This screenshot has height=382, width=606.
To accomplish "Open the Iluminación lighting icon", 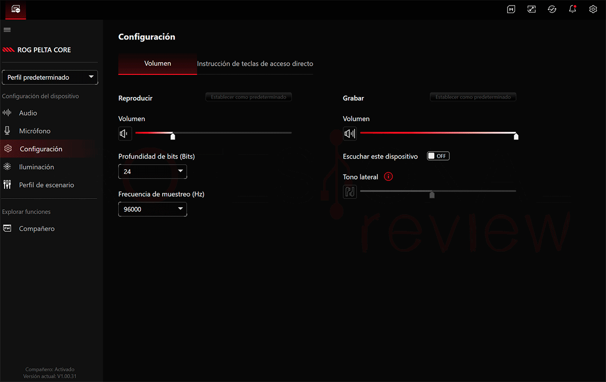I will point(7,167).
